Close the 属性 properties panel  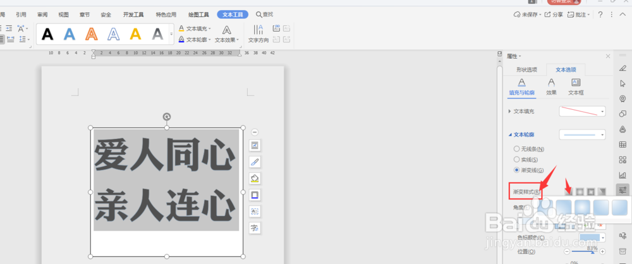pos(608,56)
